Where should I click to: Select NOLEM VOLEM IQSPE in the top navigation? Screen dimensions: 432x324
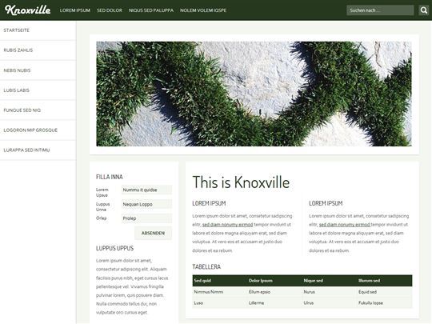(x=203, y=10)
